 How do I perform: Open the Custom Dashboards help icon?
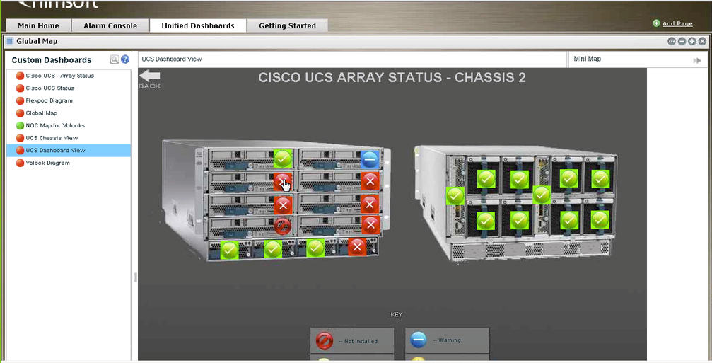125,60
